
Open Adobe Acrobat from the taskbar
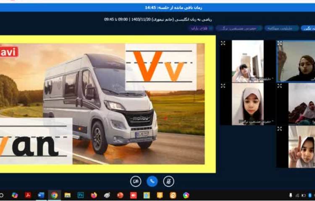click(x=28, y=195)
